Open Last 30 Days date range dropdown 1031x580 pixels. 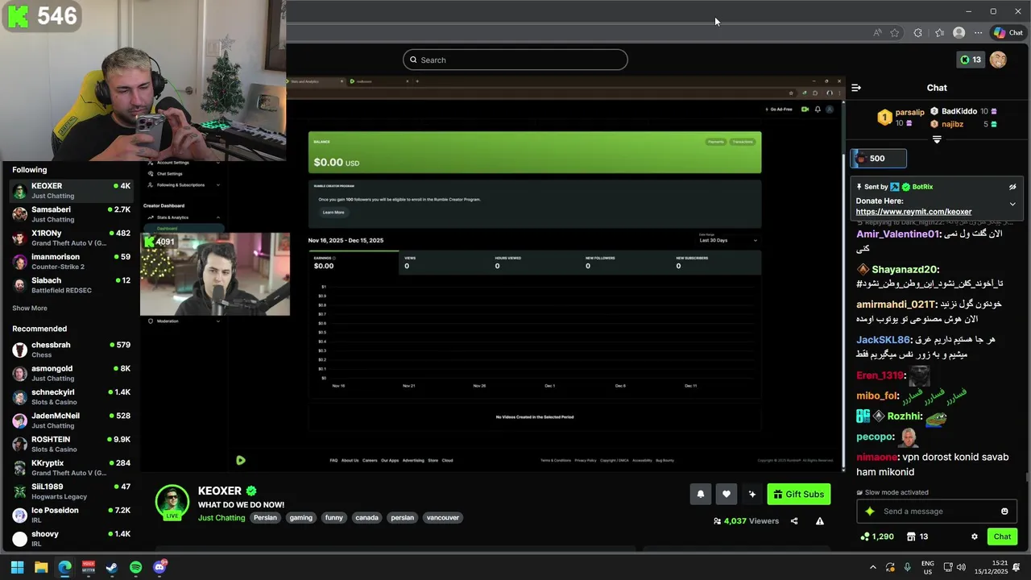coord(728,240)
